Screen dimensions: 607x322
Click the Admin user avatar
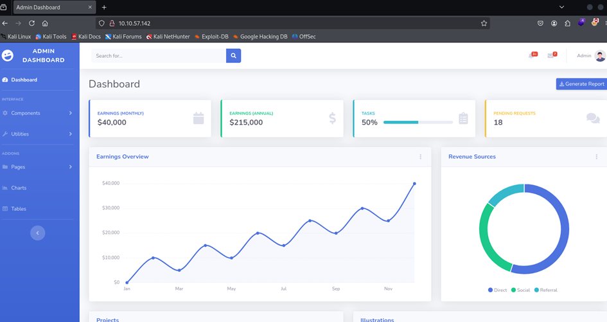point(601,56)
